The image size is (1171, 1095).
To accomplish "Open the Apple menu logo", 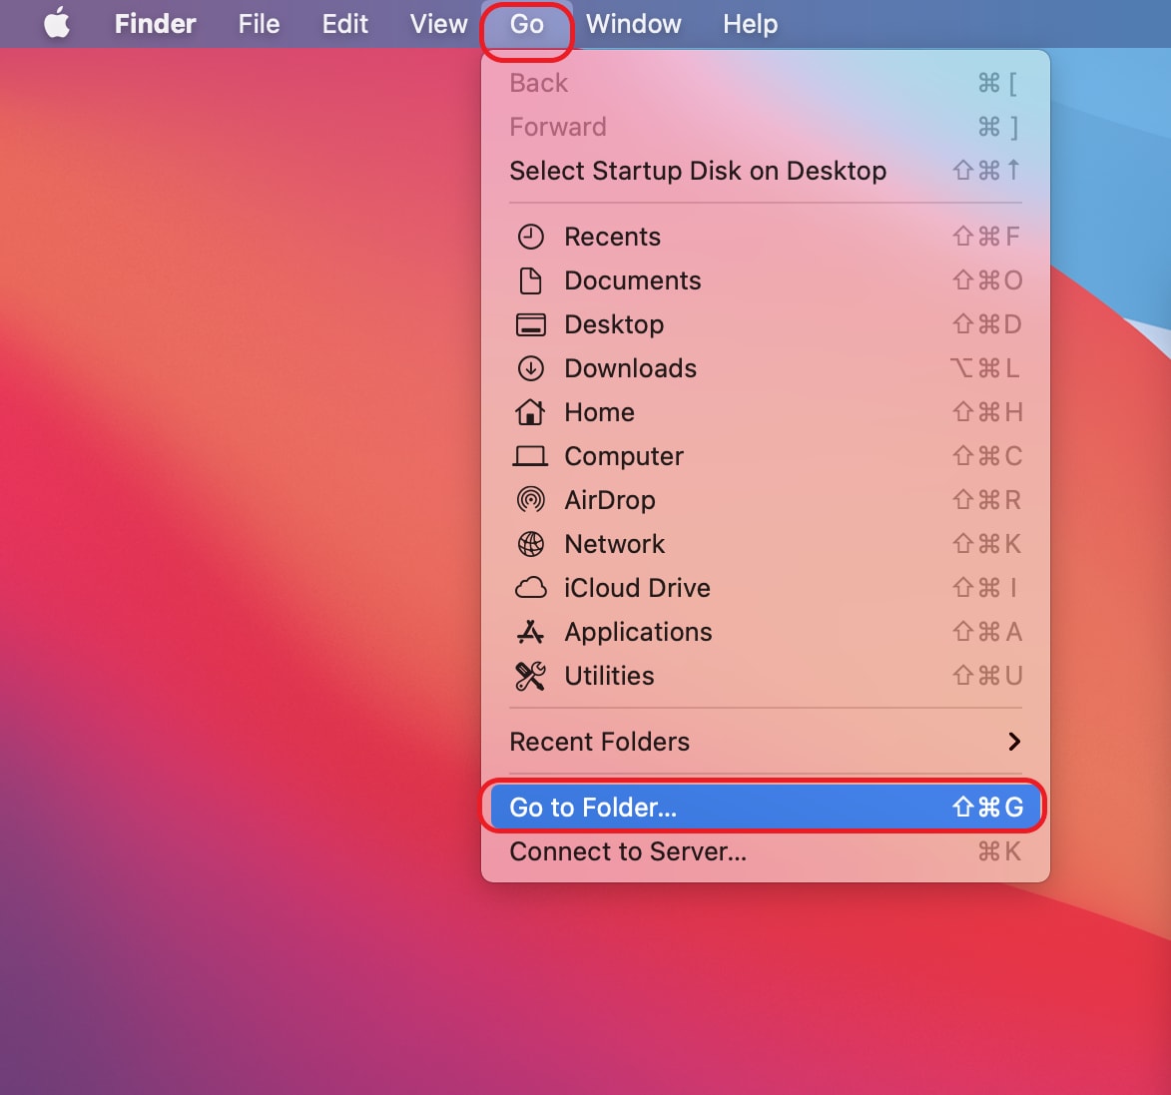I will click(x=57, y=23).
